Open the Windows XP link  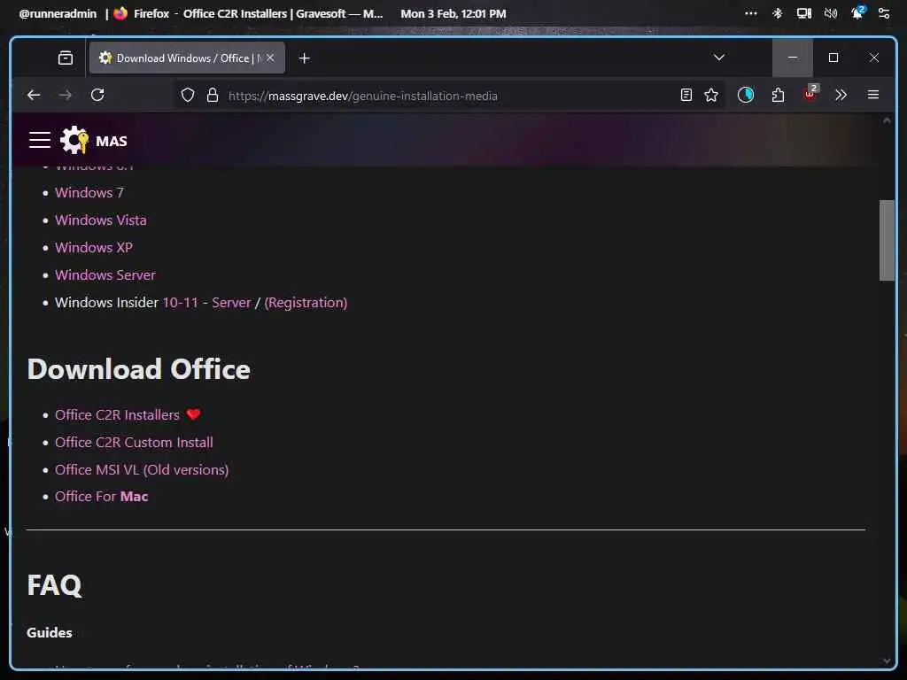[94, 248]
